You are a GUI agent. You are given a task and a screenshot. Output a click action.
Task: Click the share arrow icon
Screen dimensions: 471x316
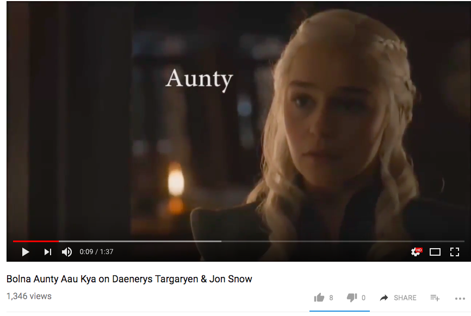click(384, 298)
